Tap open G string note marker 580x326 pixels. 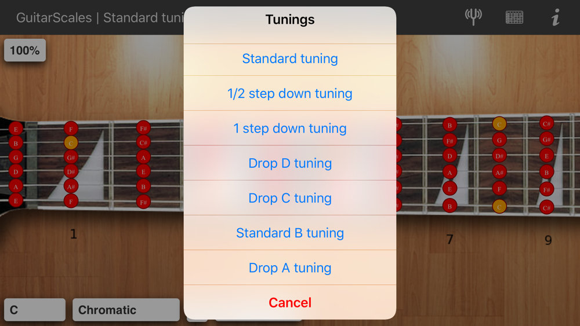tap(16, 157)
